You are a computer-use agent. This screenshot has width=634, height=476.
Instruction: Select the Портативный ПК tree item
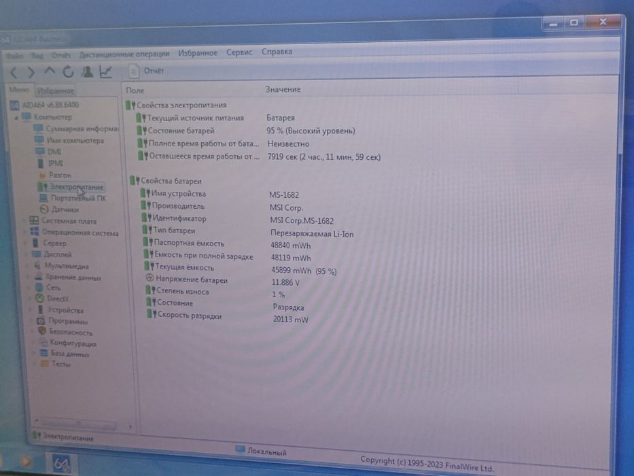coord(73,199)
